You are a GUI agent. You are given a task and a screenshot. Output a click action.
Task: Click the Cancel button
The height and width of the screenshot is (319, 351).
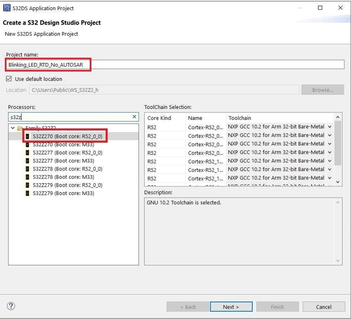324,307
